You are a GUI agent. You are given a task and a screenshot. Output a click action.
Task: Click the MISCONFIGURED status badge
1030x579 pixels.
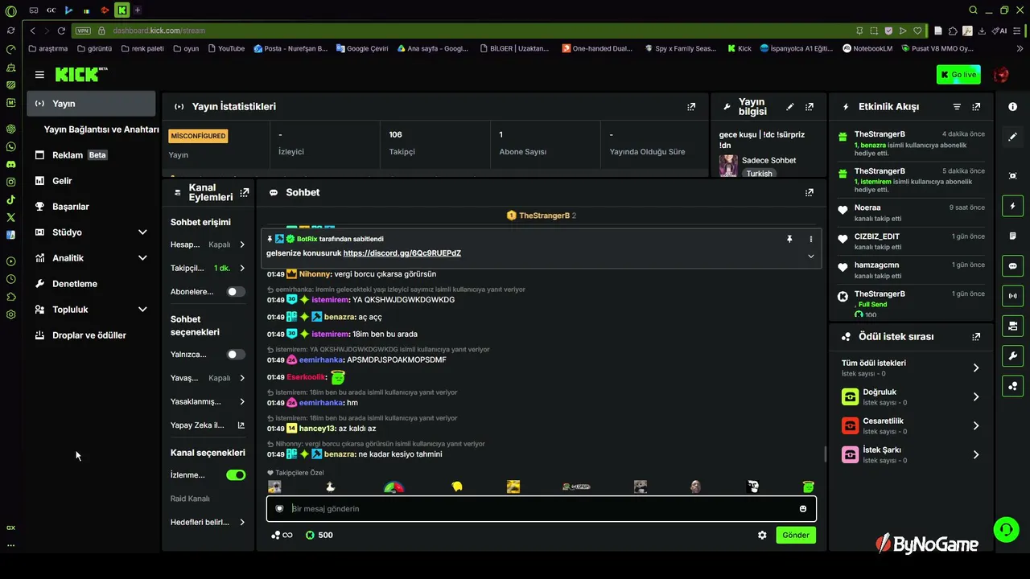[x=198, y=136]
